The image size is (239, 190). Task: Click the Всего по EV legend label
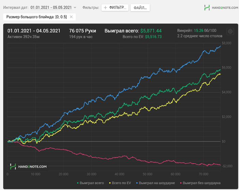[121, 183]
